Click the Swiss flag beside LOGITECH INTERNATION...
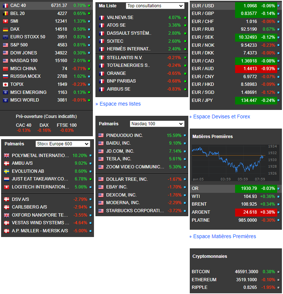 point(7,187)
